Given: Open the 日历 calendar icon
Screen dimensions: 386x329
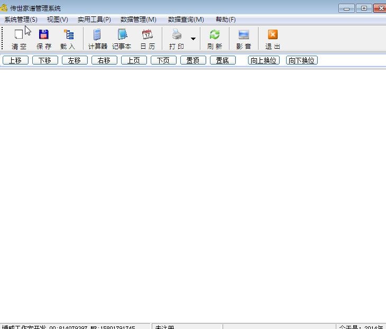Looking at the screenshot, I should click(148, 39).
